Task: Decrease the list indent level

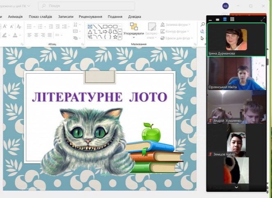Action: 51,27
